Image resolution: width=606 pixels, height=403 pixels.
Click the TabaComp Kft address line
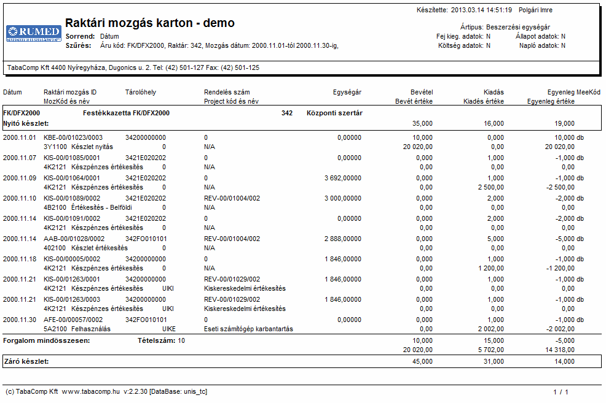pyautogui.click(x=133, y=67)
